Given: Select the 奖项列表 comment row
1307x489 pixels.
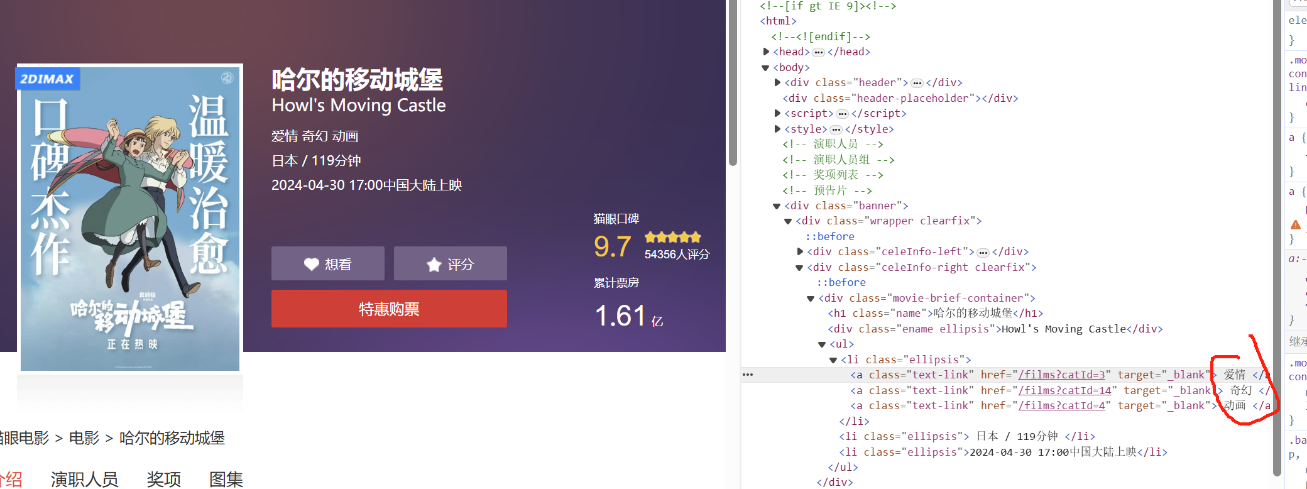Looking at the screenshot, I should 833,175.
